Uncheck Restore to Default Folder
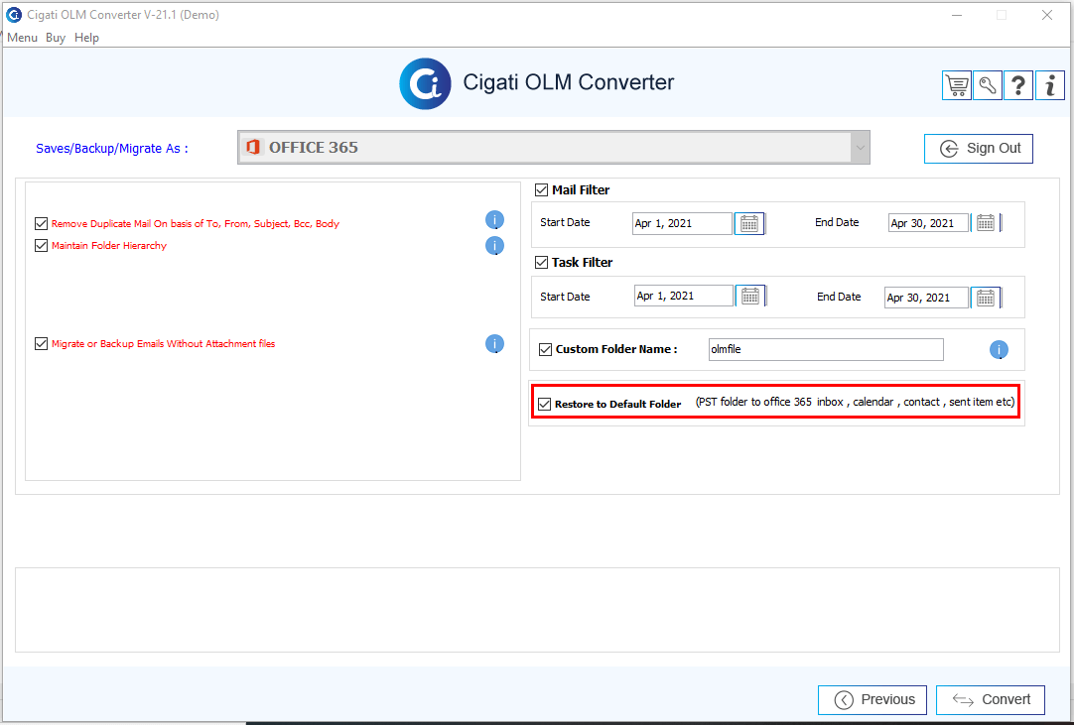This screenshot has width=1074, height=725. pos(545,404)
